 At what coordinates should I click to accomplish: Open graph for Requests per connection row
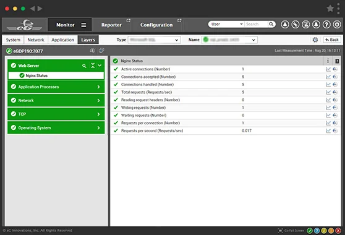(328, 123)
